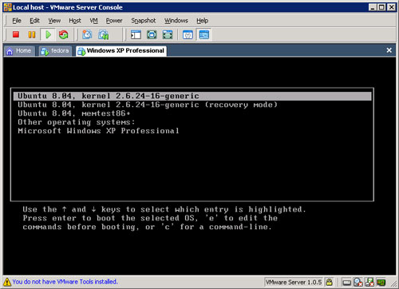Click the Console view toolbar icon

204,34
